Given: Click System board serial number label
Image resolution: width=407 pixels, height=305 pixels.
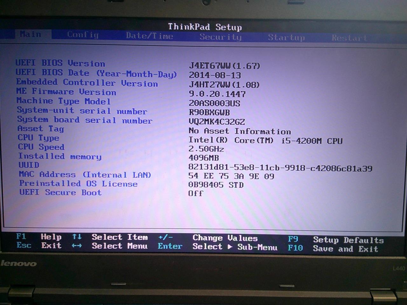Looking at the screenshot, I should pyautogui.click(x=85, y=120).
